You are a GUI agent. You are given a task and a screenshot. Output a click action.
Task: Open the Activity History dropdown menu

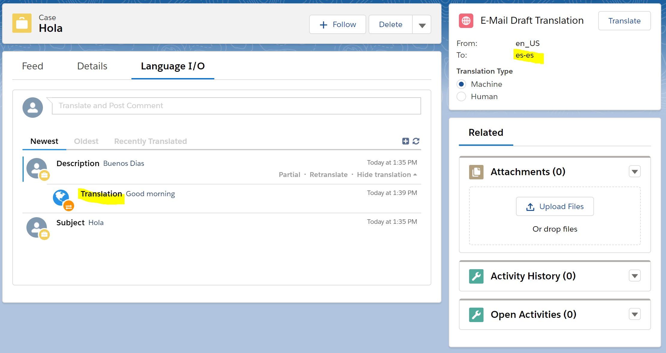pos(634,276)
